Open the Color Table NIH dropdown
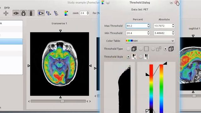The height and width of the screenshot is (113, 201). pos(150,41)
